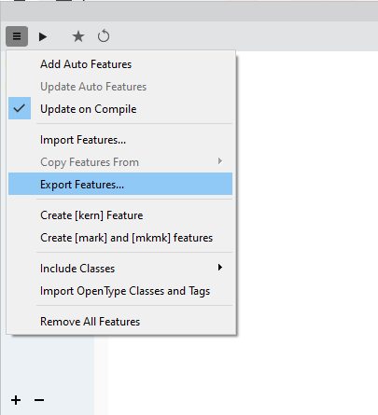Expand the Include Classes submenu arrow
This screenshot has width=378, height=415.
pos(220,268)
